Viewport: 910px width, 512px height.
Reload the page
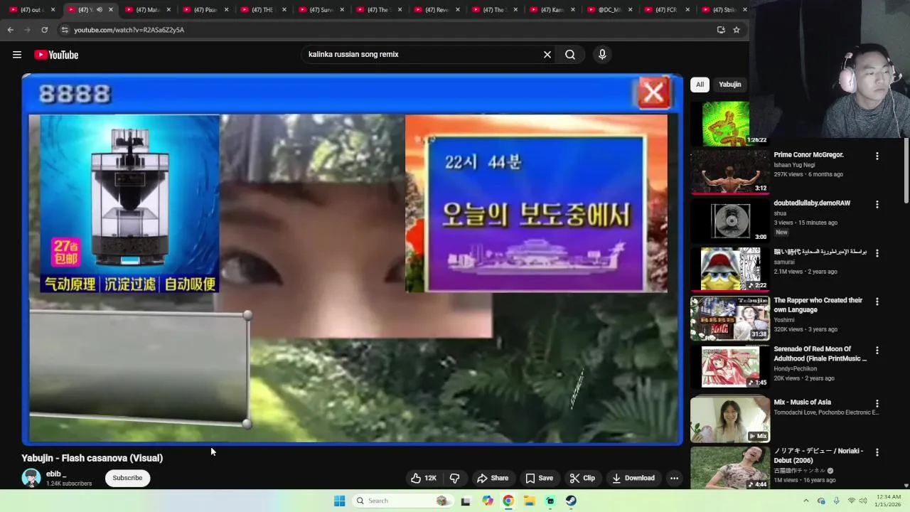pyautogui.click(x=44, y=30)
